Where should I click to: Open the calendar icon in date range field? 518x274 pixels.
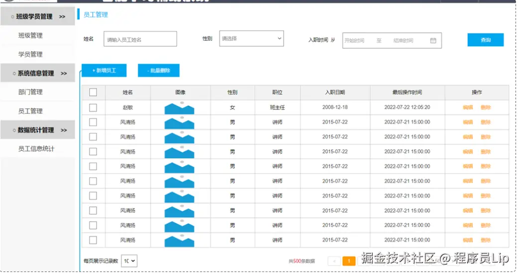pyautogui.click(x=433, y=40)
